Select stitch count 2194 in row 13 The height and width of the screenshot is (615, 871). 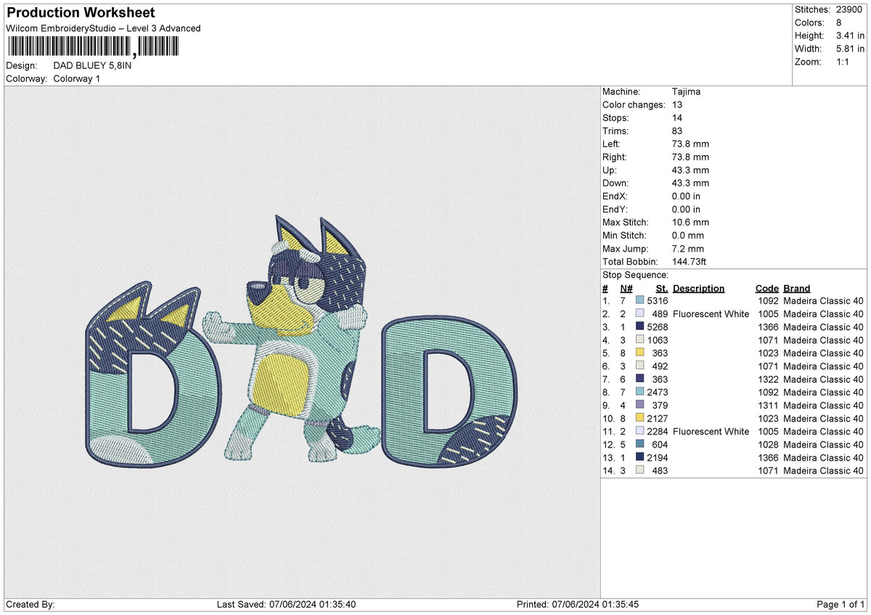pyautogui.click(x=657, y=458)
